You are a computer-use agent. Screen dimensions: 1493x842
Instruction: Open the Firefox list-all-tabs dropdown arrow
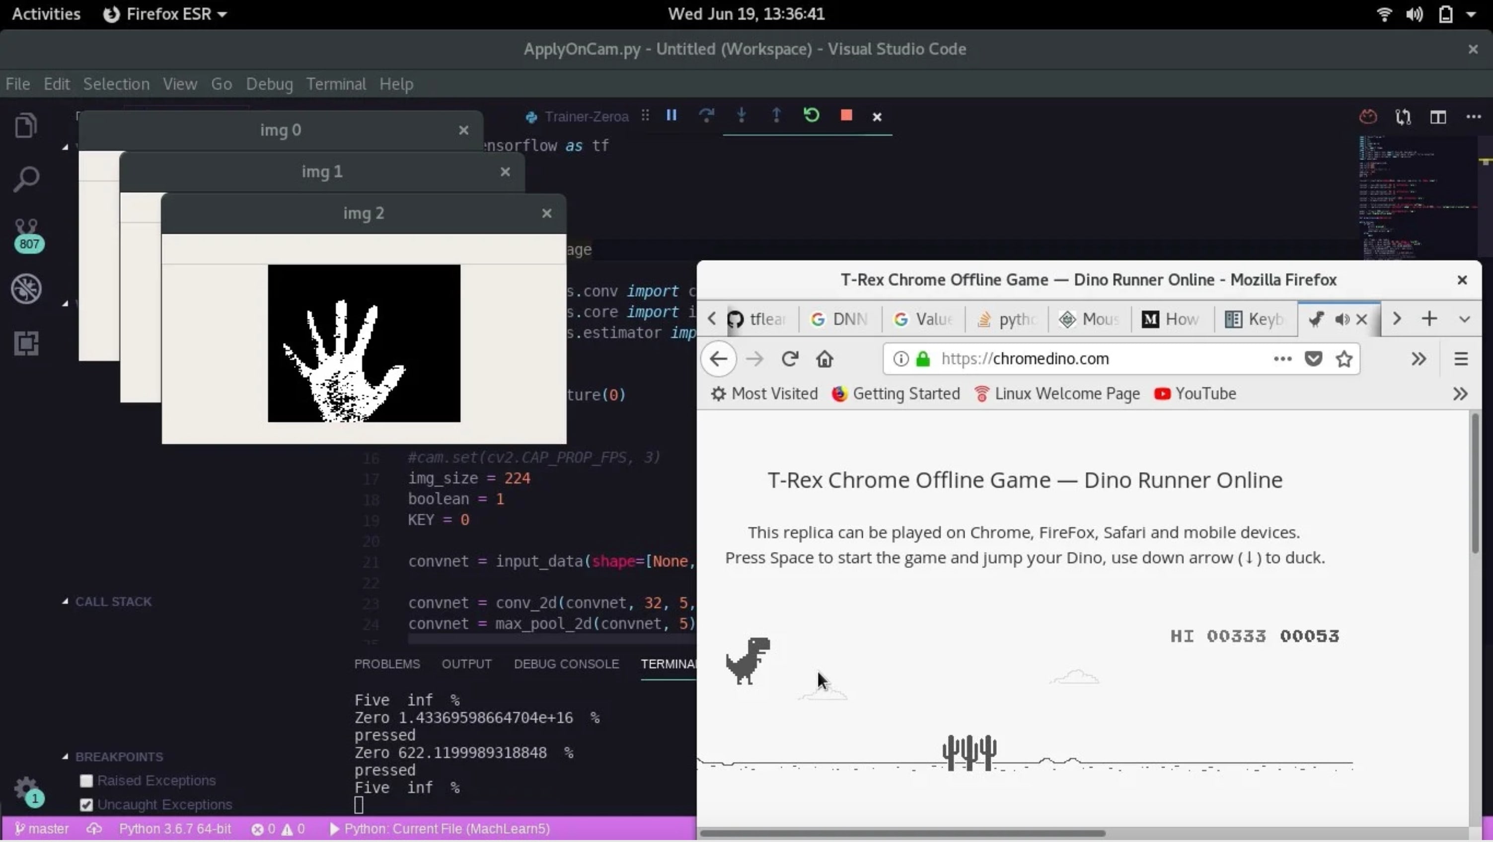1464,319
